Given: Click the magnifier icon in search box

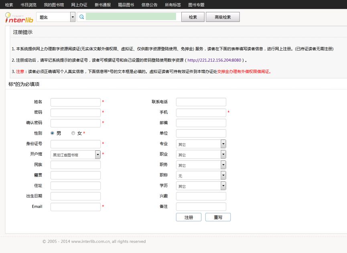Looking at the screenshot, I should pyautogui.click(x=82, y=17).
